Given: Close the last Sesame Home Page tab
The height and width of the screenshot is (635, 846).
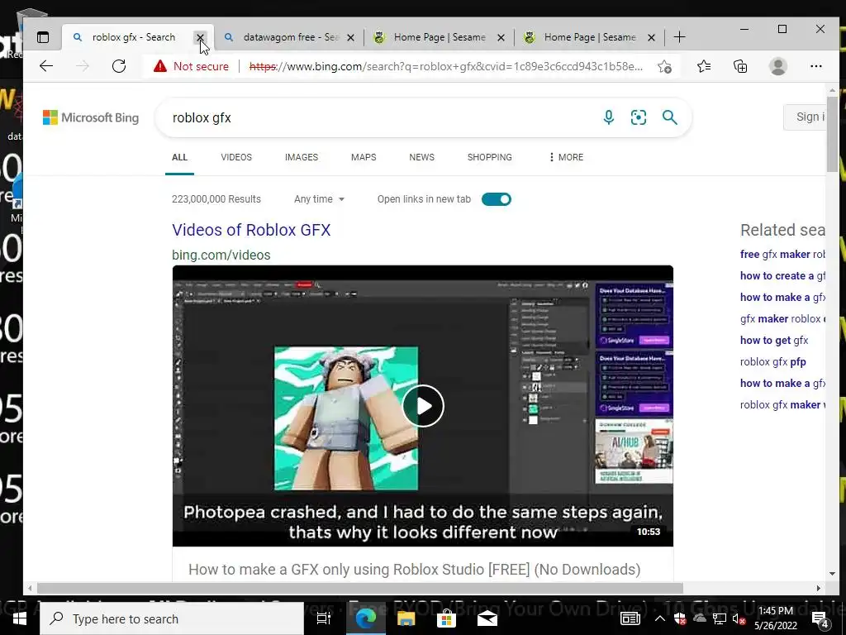Looking at the screenshot, I should (x=651, y=38).
